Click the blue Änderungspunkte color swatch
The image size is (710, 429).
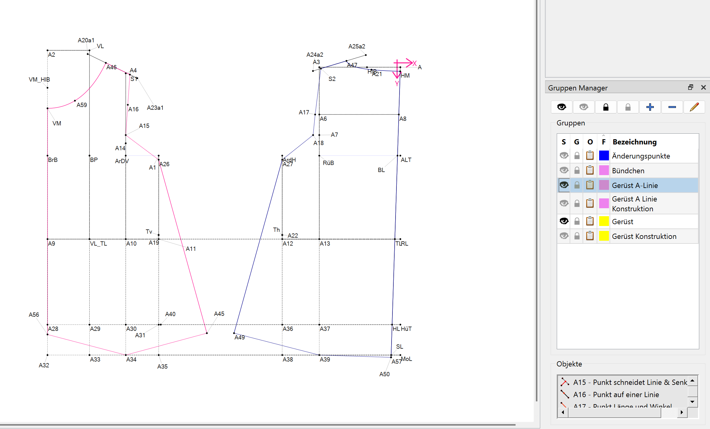pyautogui.click(x=604, y=155)
